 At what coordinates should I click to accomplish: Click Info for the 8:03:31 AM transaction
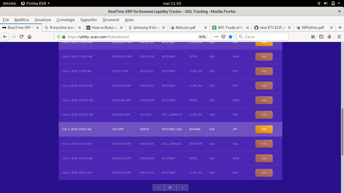(264, 86)
